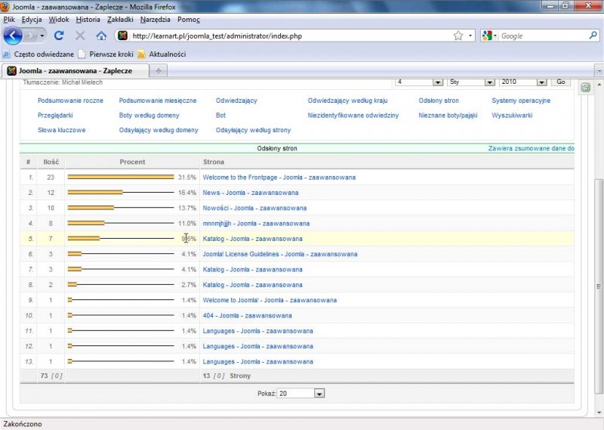
Task: Click the search magnifier icon
Action: pos(593,36)
